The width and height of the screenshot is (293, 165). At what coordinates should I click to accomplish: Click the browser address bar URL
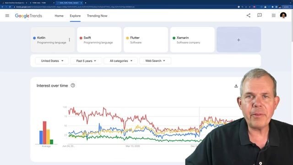[x=75, y=7]
